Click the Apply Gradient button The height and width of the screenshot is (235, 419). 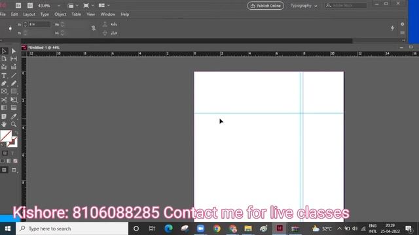click(x=9, y=161)
